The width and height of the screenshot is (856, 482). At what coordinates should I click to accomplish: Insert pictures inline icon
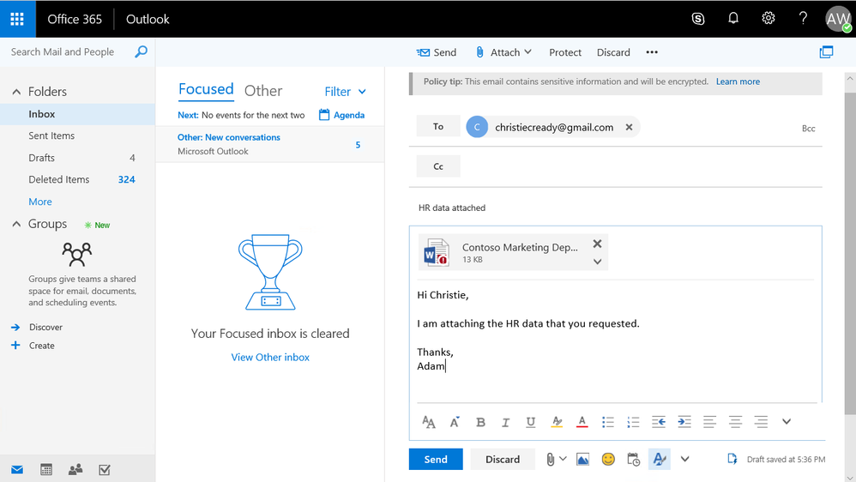pyautogui.click(x=582, y=460)
